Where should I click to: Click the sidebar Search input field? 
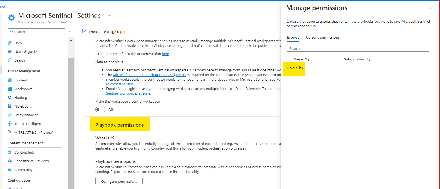(36, 32)
